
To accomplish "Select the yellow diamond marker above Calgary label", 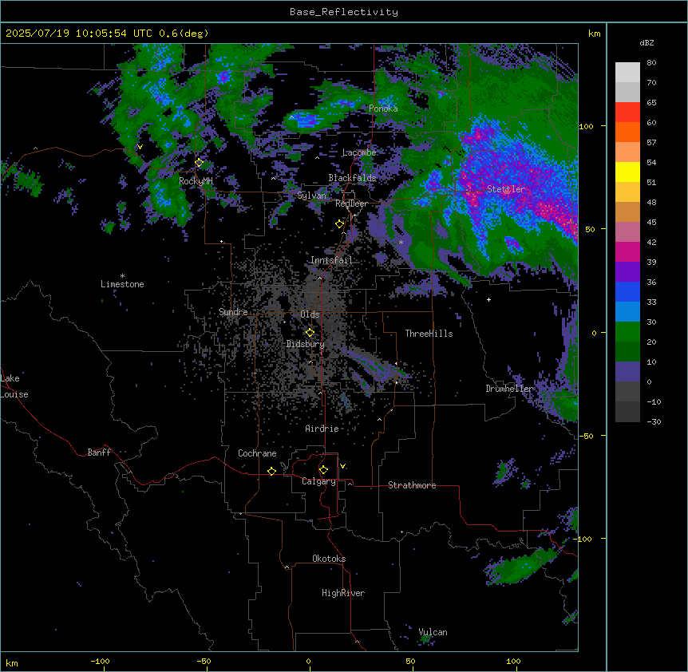I will [x=323, y=470].
